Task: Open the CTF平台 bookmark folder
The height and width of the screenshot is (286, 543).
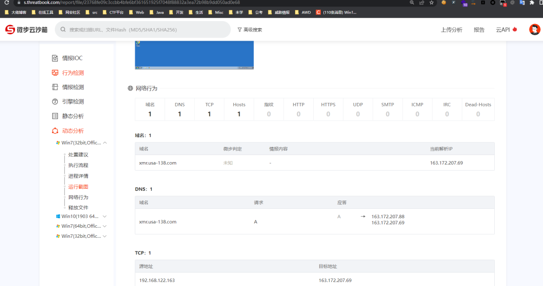Action: tap(113, 13)
